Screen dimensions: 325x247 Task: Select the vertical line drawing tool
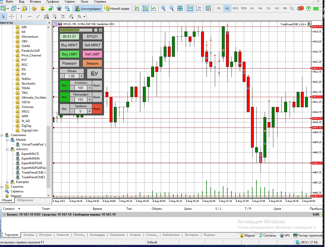[21, 17]
